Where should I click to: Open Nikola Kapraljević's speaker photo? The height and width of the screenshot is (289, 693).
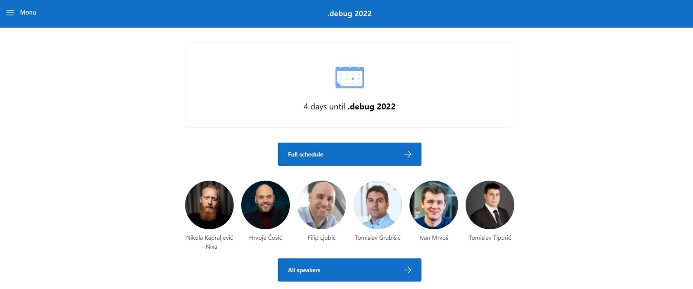coord(209,205)
